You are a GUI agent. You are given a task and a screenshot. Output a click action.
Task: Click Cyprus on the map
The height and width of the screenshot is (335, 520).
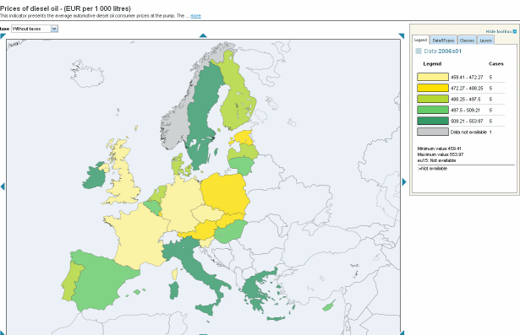(328, 305)
